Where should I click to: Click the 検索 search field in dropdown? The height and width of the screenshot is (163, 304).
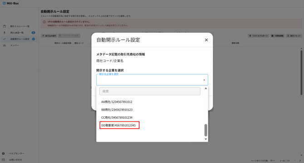tap(150, 91)
